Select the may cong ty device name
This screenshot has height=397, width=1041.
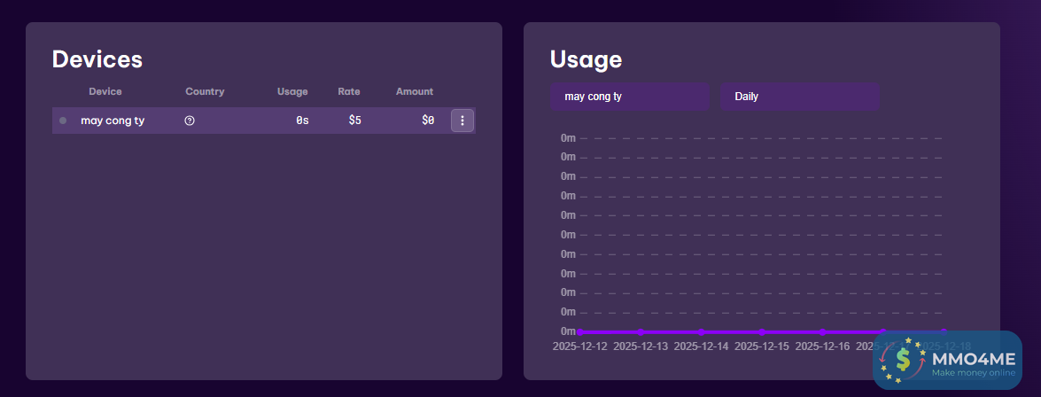click(113, 121)
